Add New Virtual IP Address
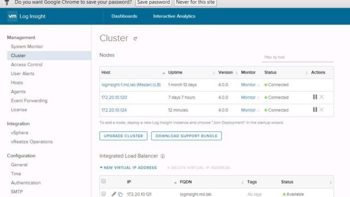 click(129, 167)
